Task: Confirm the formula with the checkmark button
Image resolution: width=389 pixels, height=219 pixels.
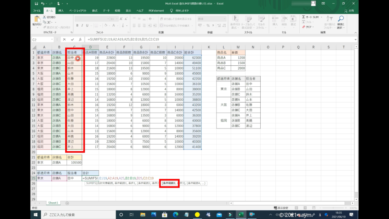Action: [x=72, y=39]
